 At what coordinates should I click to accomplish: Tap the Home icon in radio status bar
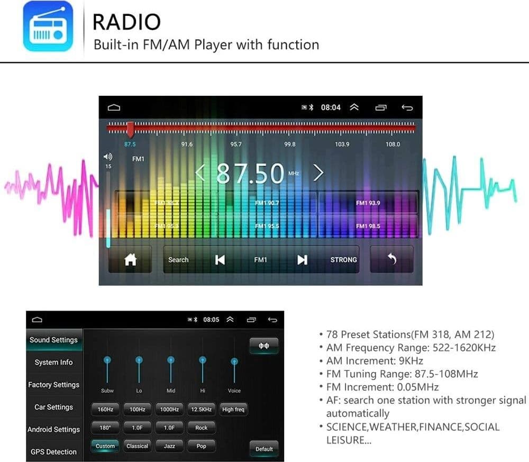pos(114,107)
